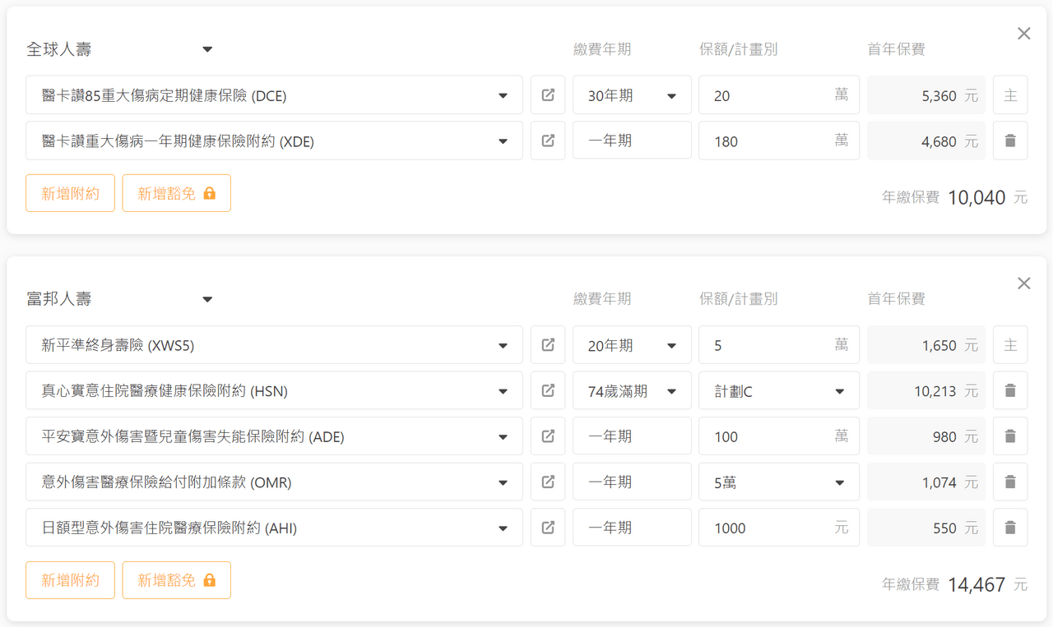Click 新增附約 in the 全球人壽 card
This screenshot has width=1053, height=627.
[x=70, y=193]
